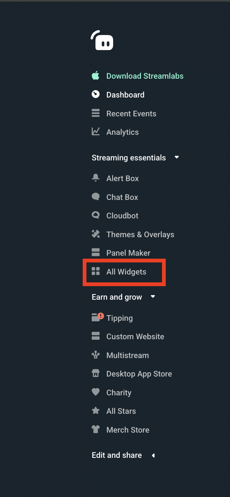This screenshot has height=497, width=230.
Task: Open the Desktop App Store
Action: 139,374
